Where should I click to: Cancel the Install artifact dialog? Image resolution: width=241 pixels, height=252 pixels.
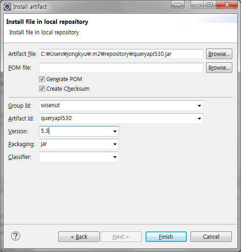tap(211, 236)
